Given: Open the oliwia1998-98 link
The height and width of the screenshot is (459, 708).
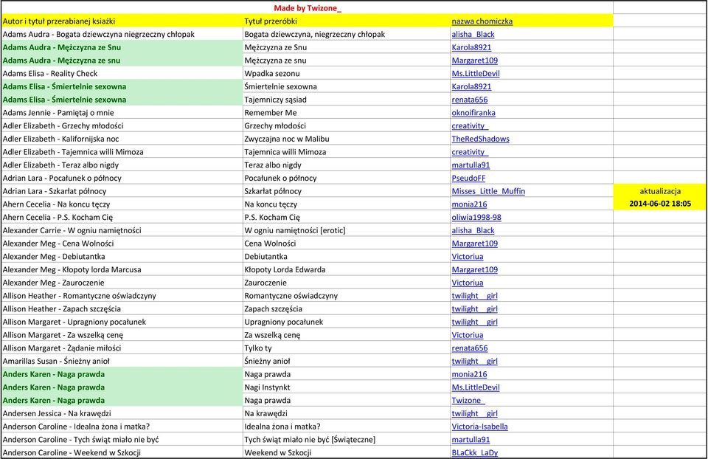Looking at the screenshot, I should point(476,218).
